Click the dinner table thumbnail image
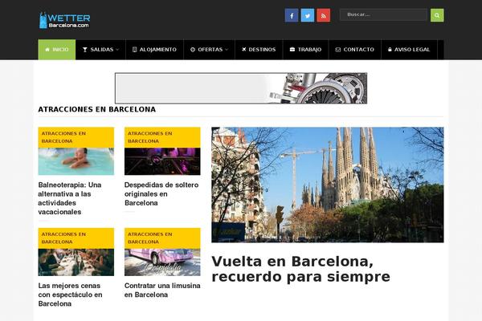 (x=76, y=262)
